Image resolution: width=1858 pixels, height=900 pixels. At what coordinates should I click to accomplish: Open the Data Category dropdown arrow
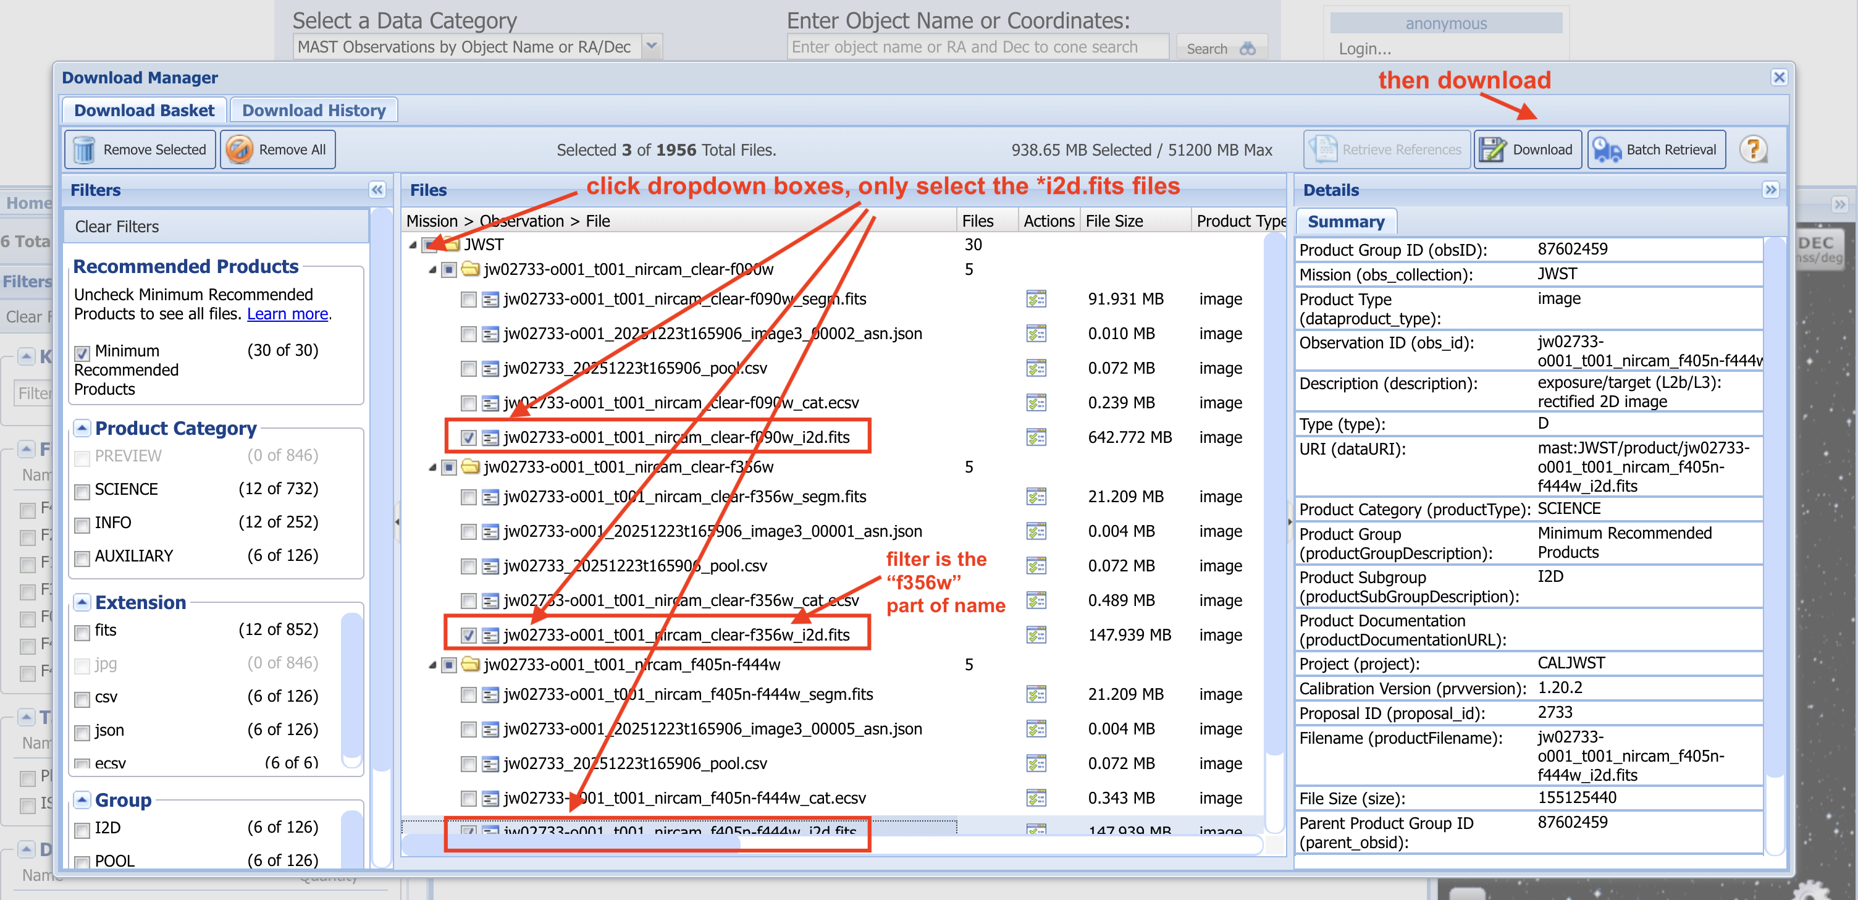651,47
